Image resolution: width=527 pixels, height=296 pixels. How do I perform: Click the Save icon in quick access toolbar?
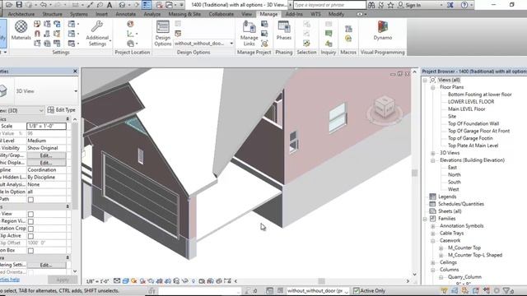pos(19,5)
